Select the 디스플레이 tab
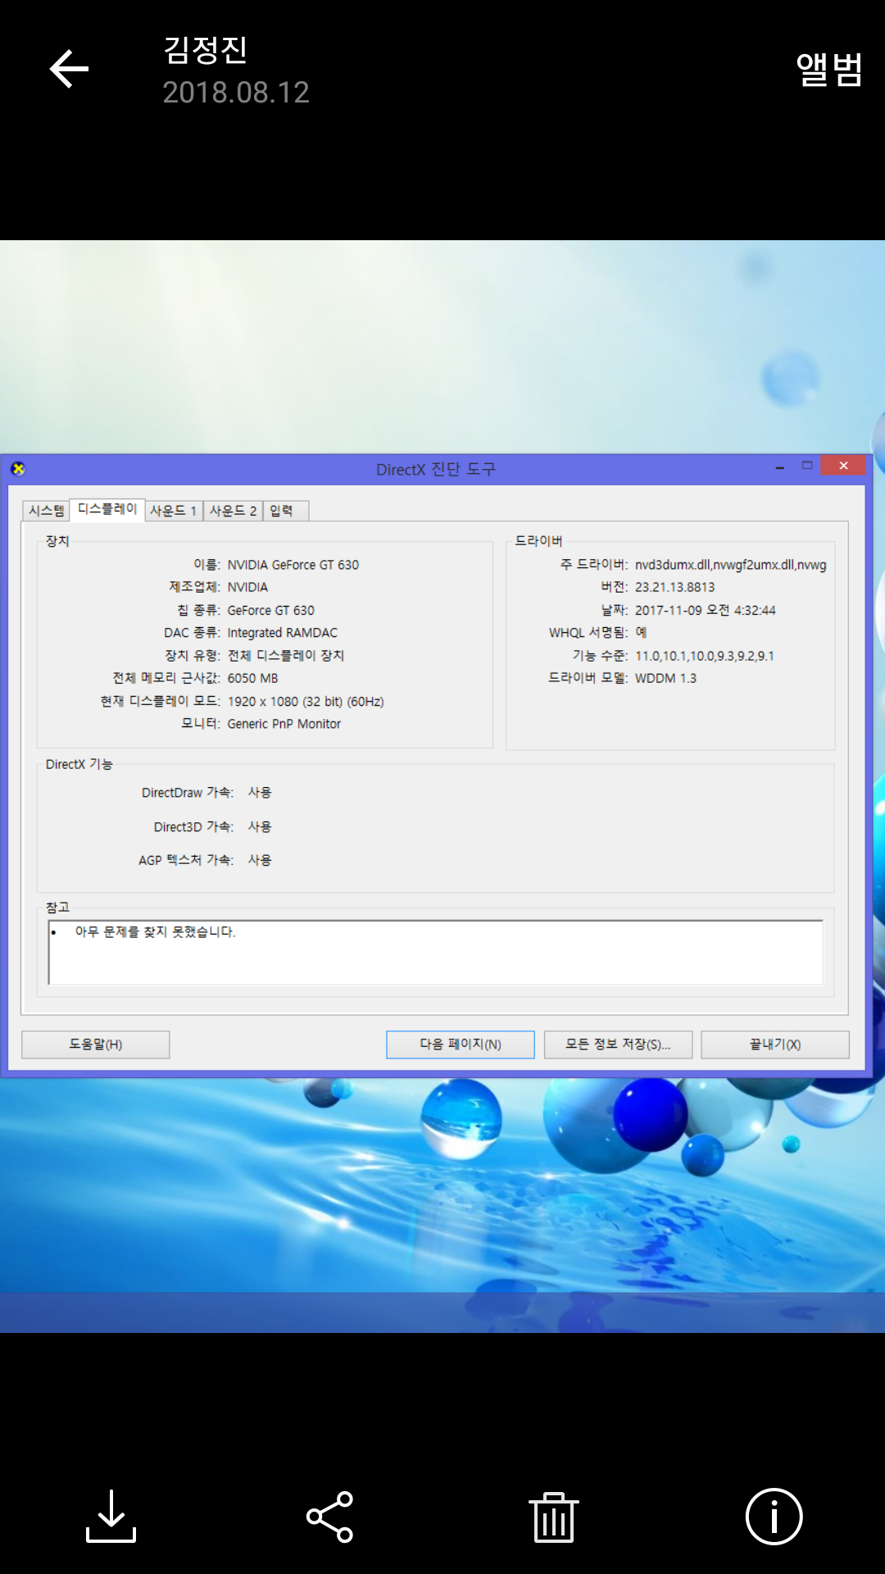Screen dimensions: 885x1574 coord(107,509)
